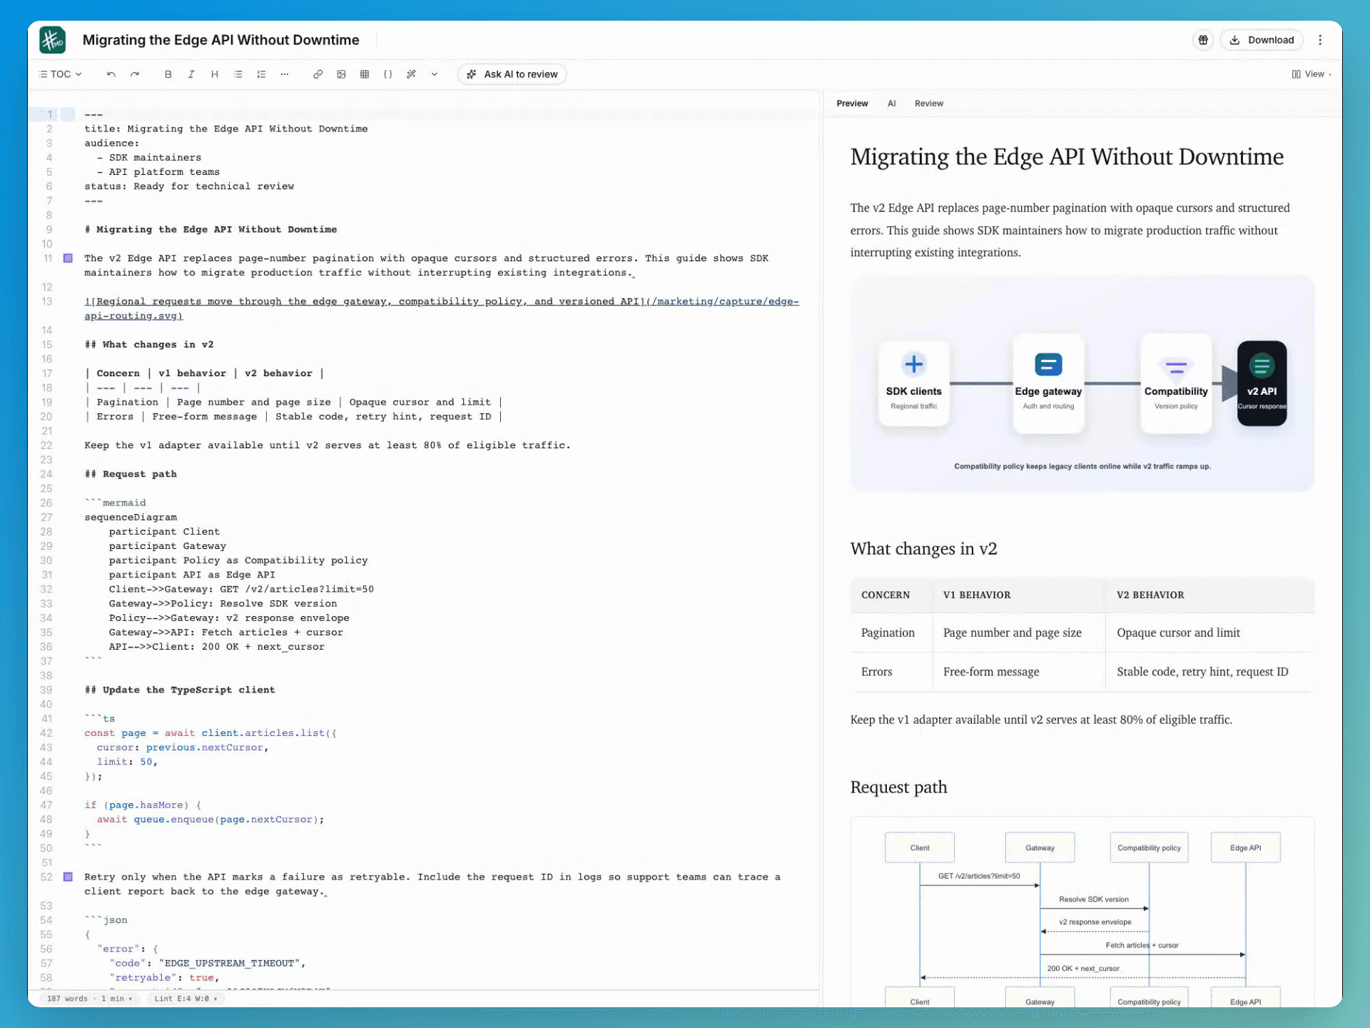1370x1028 pixels.
Task: Click the 'status: Ready for technical review' line
Action: pyautogui.click(x=189, y=186)
